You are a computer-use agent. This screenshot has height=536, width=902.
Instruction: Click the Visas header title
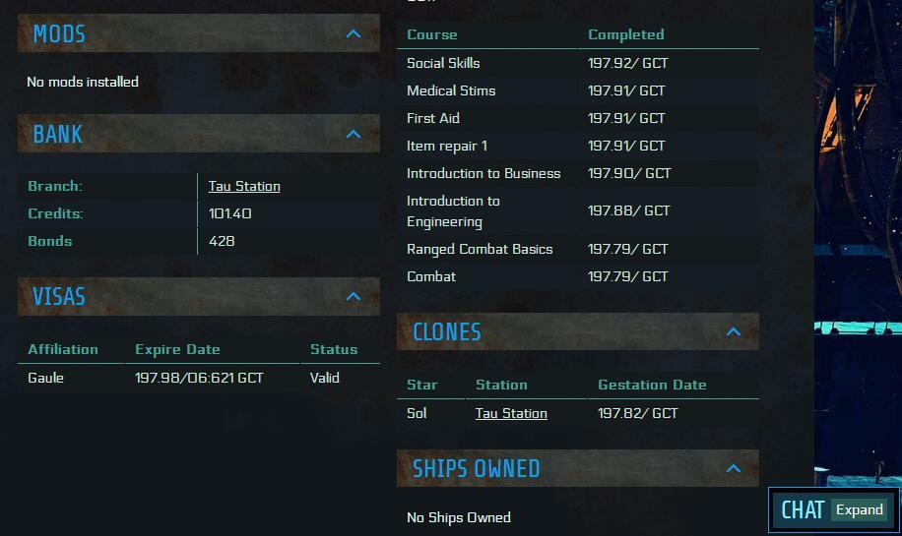point(59,296)
